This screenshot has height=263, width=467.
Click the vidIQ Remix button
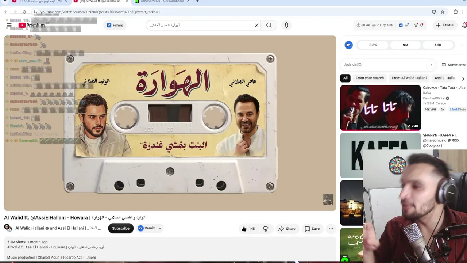(x=147, y=228)
